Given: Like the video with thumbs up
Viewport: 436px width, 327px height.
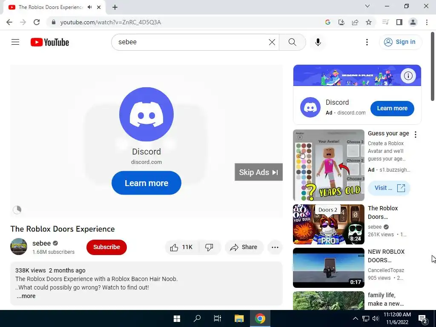Looking at the screenshot, I should 182,247.
